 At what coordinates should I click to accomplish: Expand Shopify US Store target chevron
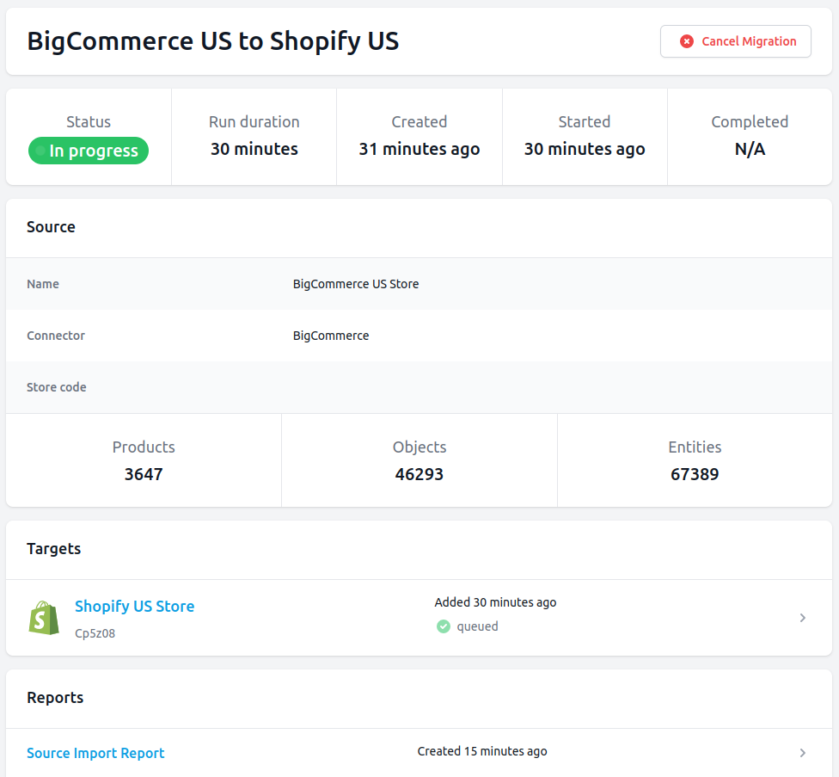click(x=802, y=618)
